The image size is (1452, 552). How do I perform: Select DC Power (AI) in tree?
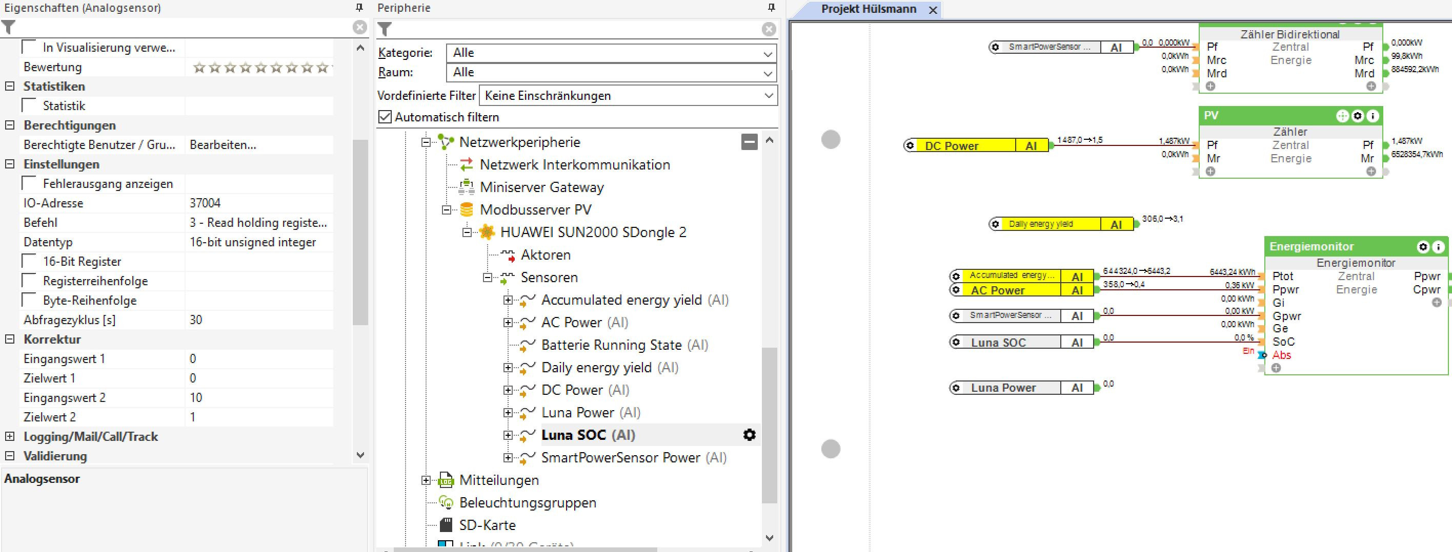pyautogui.click(x=585, y=390)
